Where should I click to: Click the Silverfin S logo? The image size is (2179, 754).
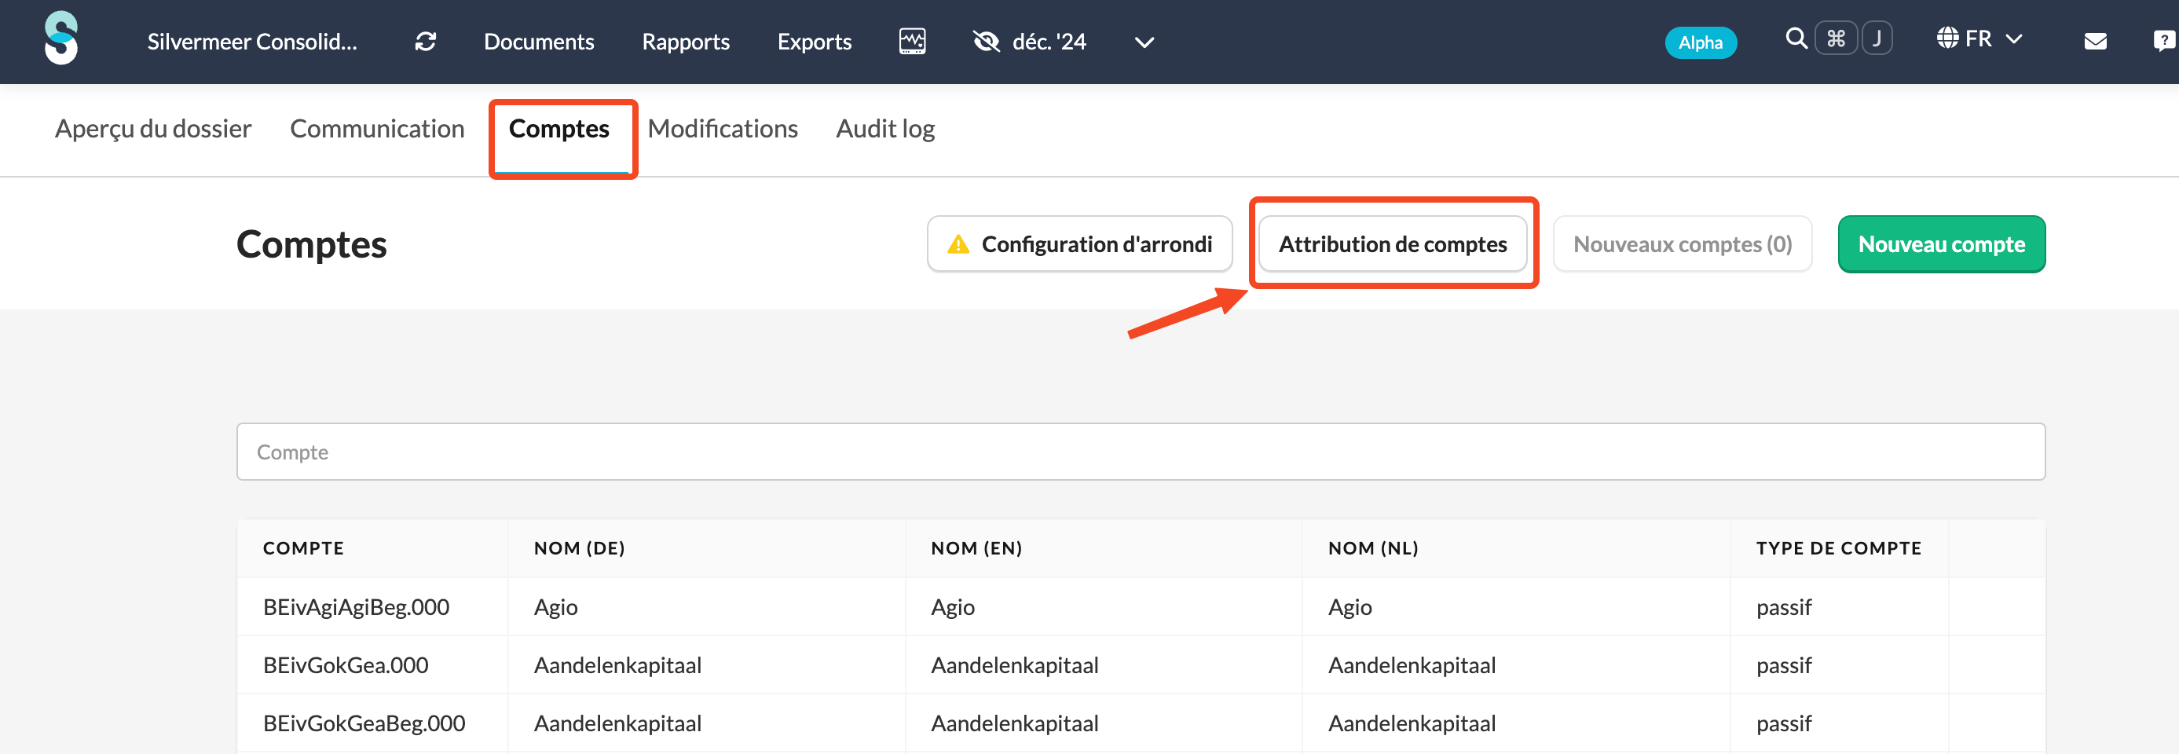click(x=61, y=38)
